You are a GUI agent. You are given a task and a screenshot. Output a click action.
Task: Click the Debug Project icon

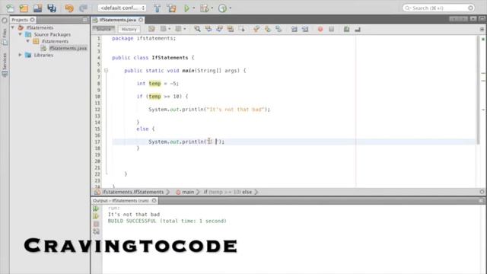tap(205, 8)
